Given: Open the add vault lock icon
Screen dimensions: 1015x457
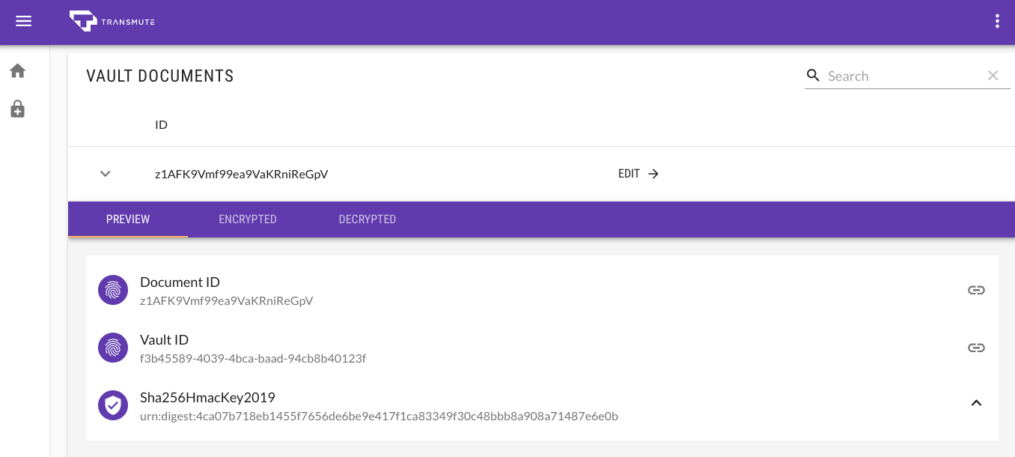Looking at the screenshot, I should click(17, 109).
